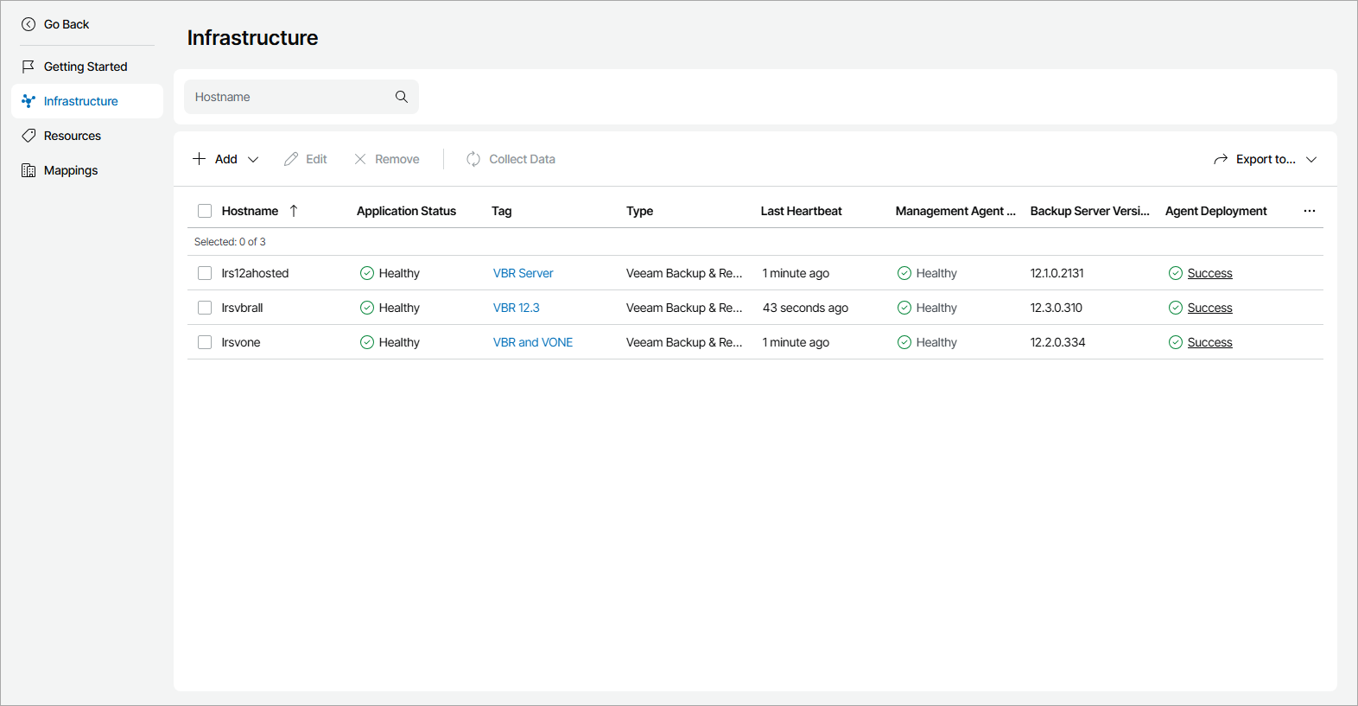Click the Edit pencil icon
Screen dimensions: 1358x706
pos(291,159)
